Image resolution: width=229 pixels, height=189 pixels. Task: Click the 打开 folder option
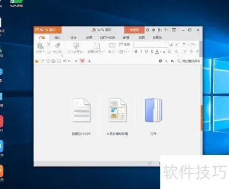[153, 117]
